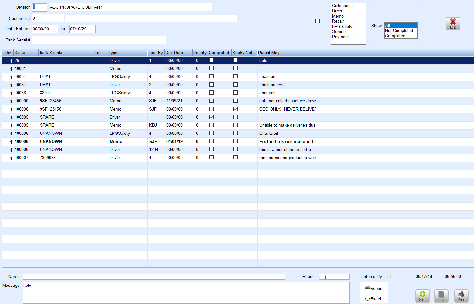The height and width of the screenshot is (304, 474).
Task: Click the Type column header
Action: (x=127, y=53)
